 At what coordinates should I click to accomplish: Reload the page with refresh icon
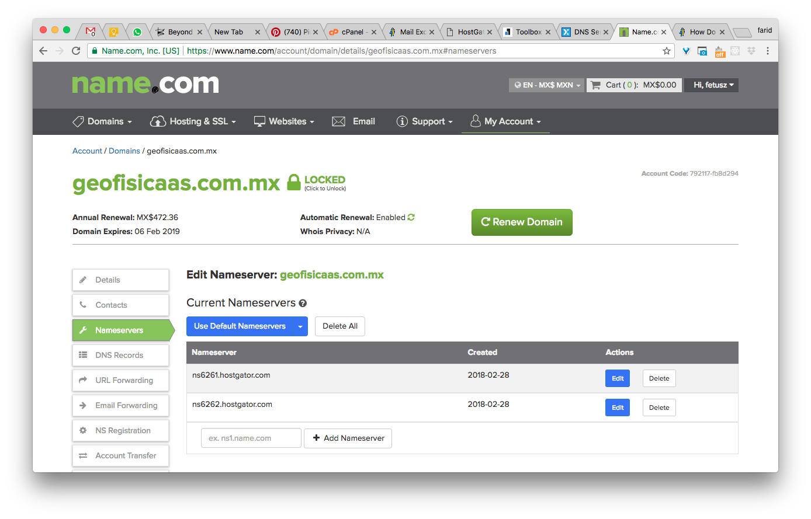point(76,51)
